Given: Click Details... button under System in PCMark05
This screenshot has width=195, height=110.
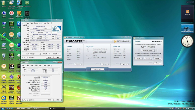Looking at the screenshot, I should tap(105, 64).
